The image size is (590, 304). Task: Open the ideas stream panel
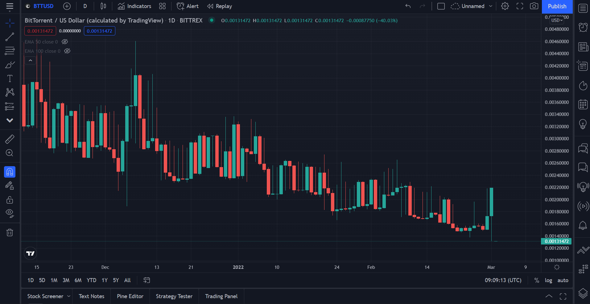click(583, 187)
